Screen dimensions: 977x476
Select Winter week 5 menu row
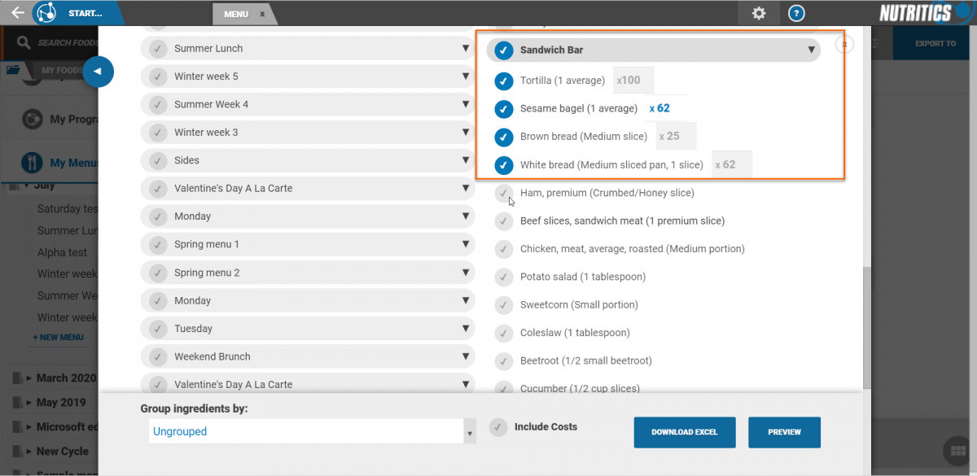coord(308,76)
